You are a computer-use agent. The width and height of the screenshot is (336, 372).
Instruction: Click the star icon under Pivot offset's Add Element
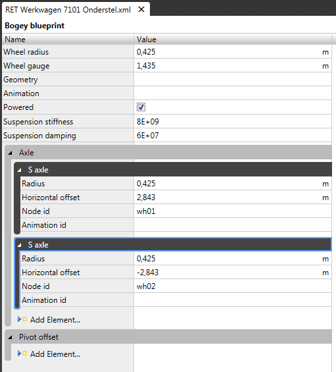(x=24, y=354)
